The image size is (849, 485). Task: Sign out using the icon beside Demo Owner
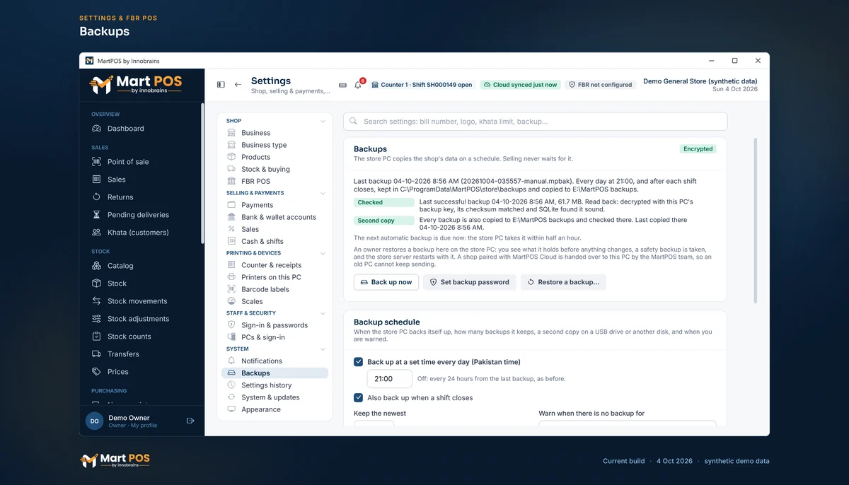190,421
